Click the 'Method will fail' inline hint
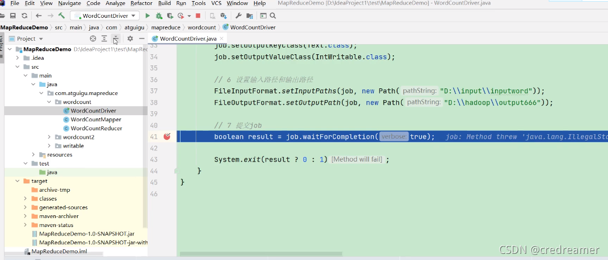This screenshot has width=608, height=260. point(357,159)
